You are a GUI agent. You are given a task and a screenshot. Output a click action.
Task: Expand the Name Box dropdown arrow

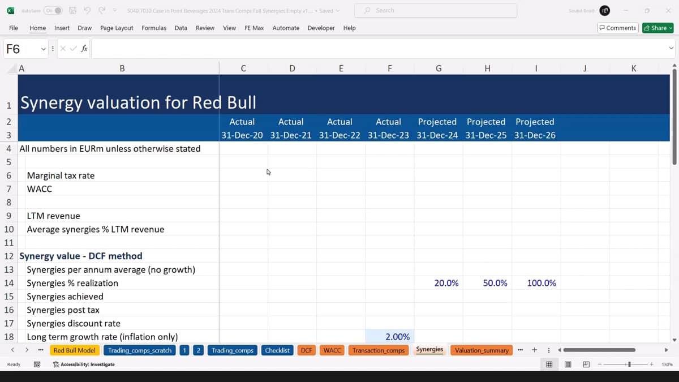pyautogui.click(x=43, y=49)
